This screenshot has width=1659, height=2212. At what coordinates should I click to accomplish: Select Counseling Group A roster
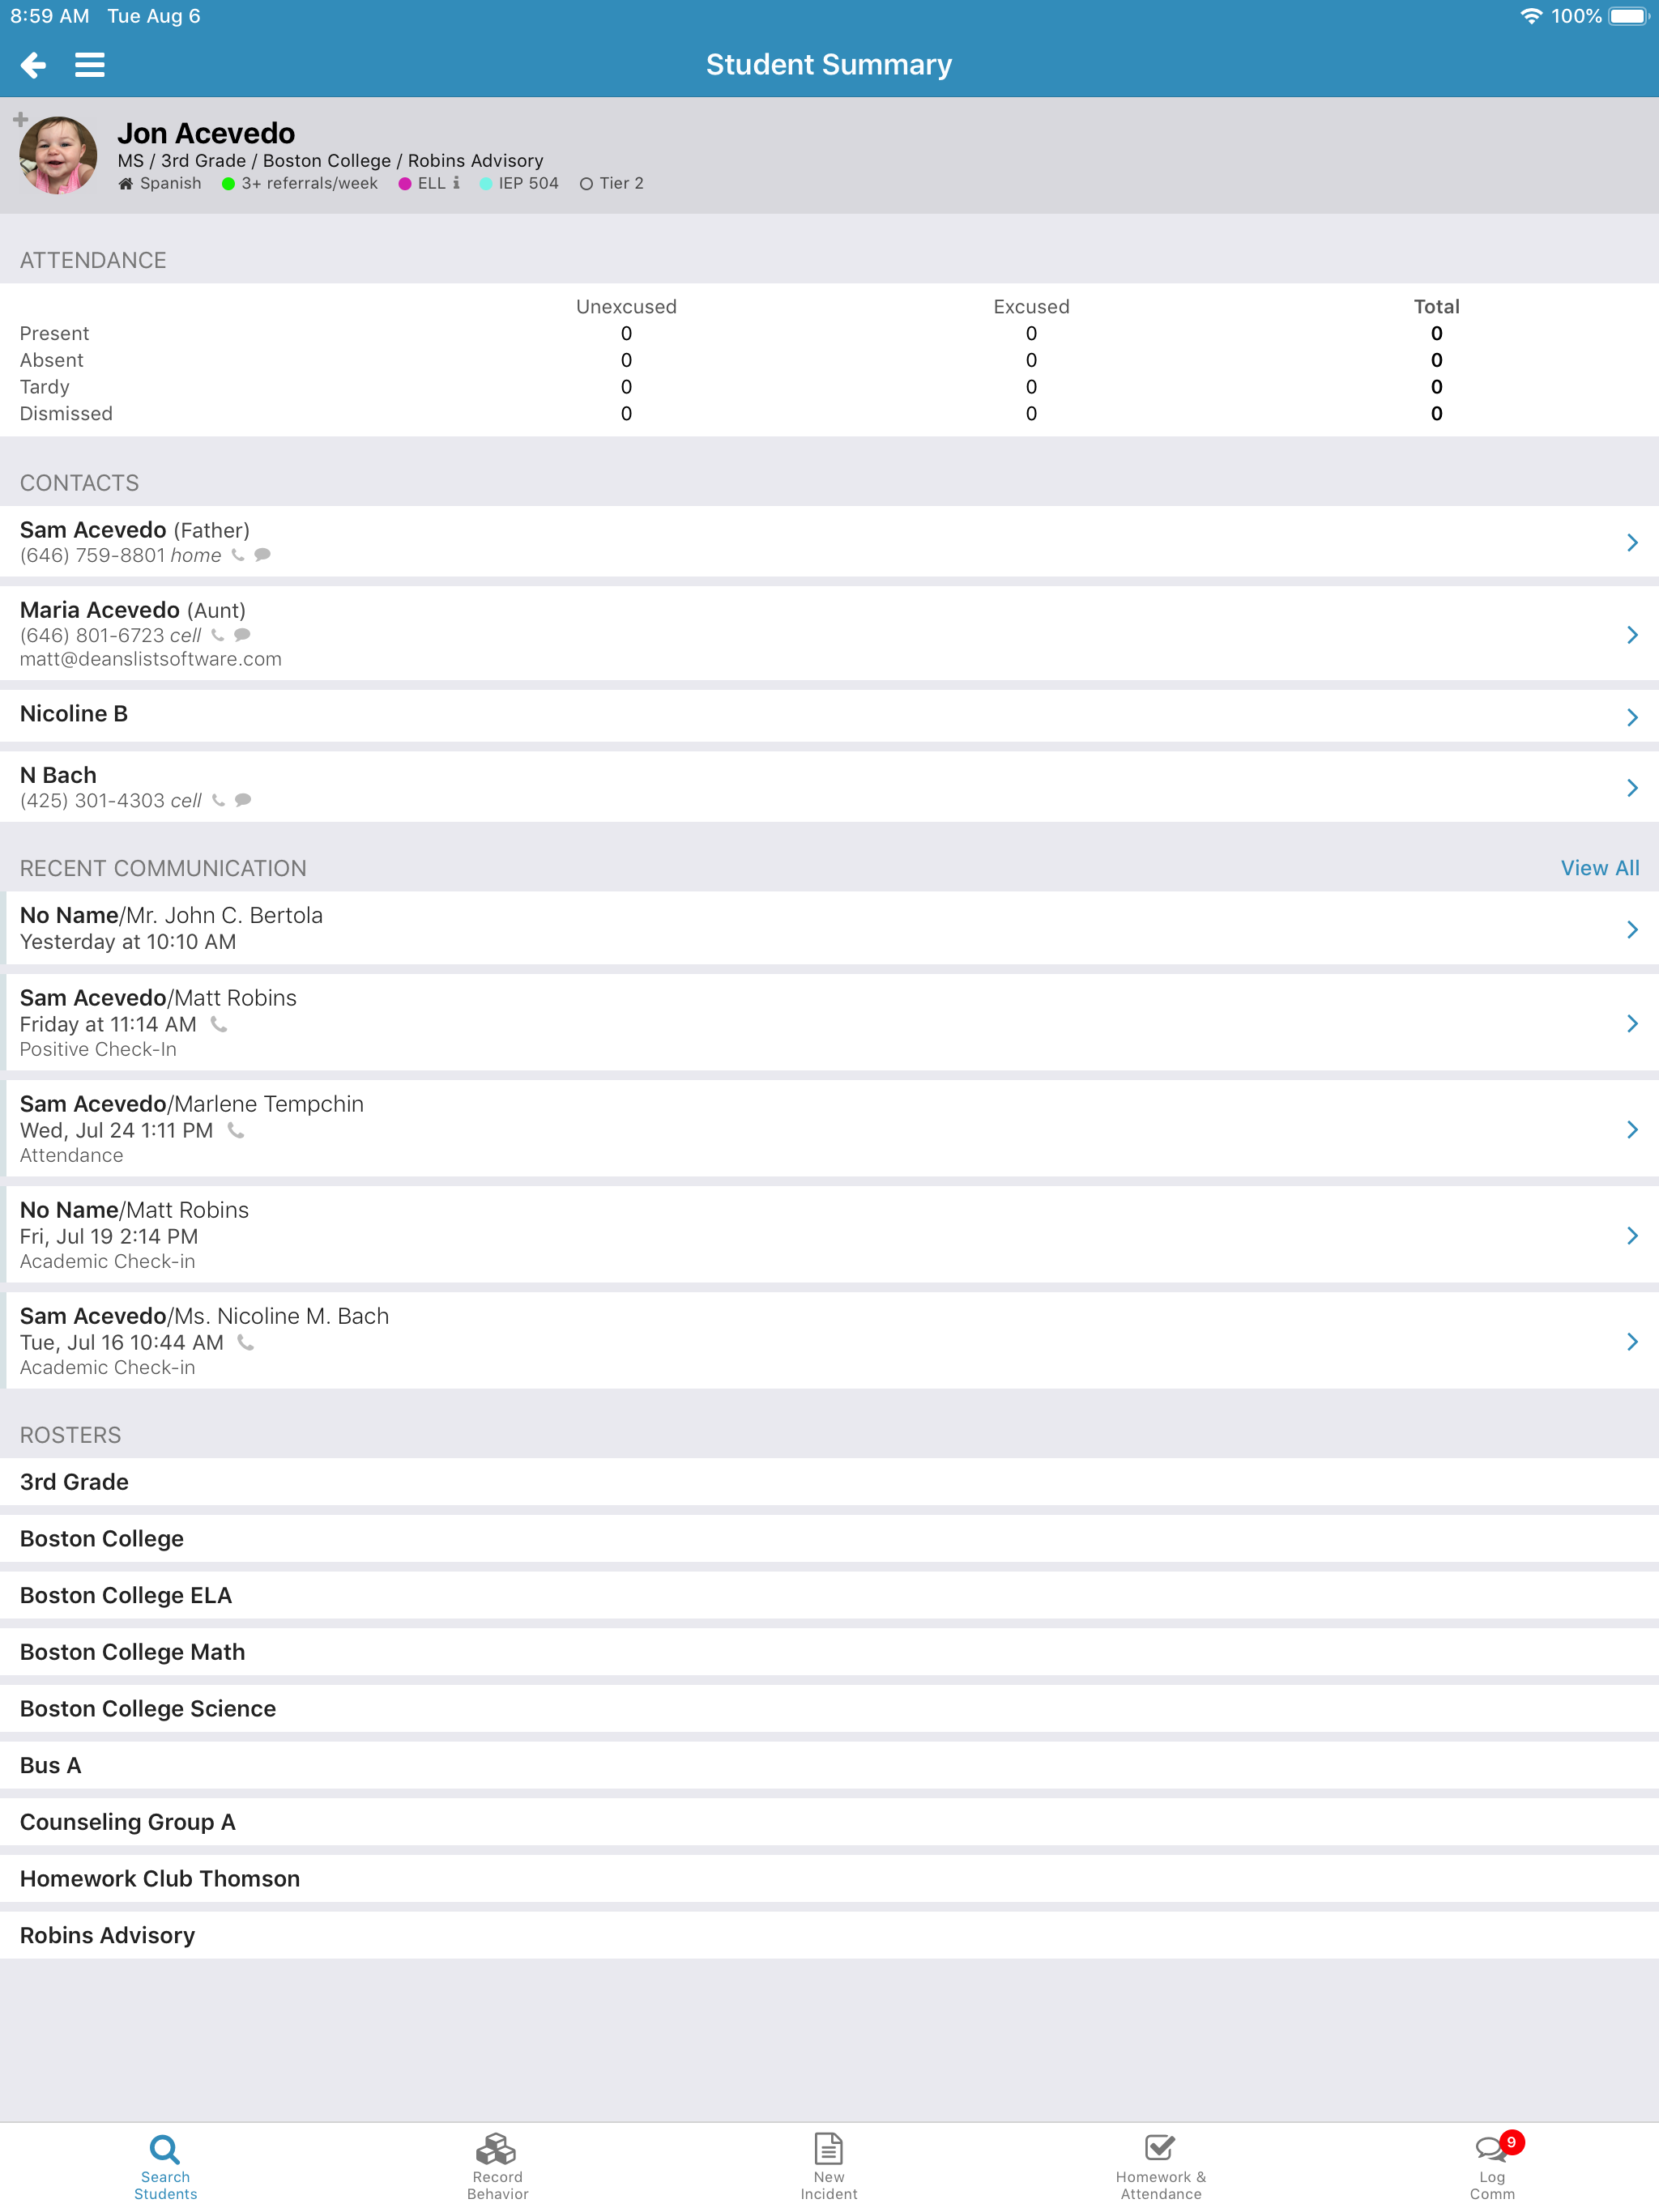coord(829,1822)
